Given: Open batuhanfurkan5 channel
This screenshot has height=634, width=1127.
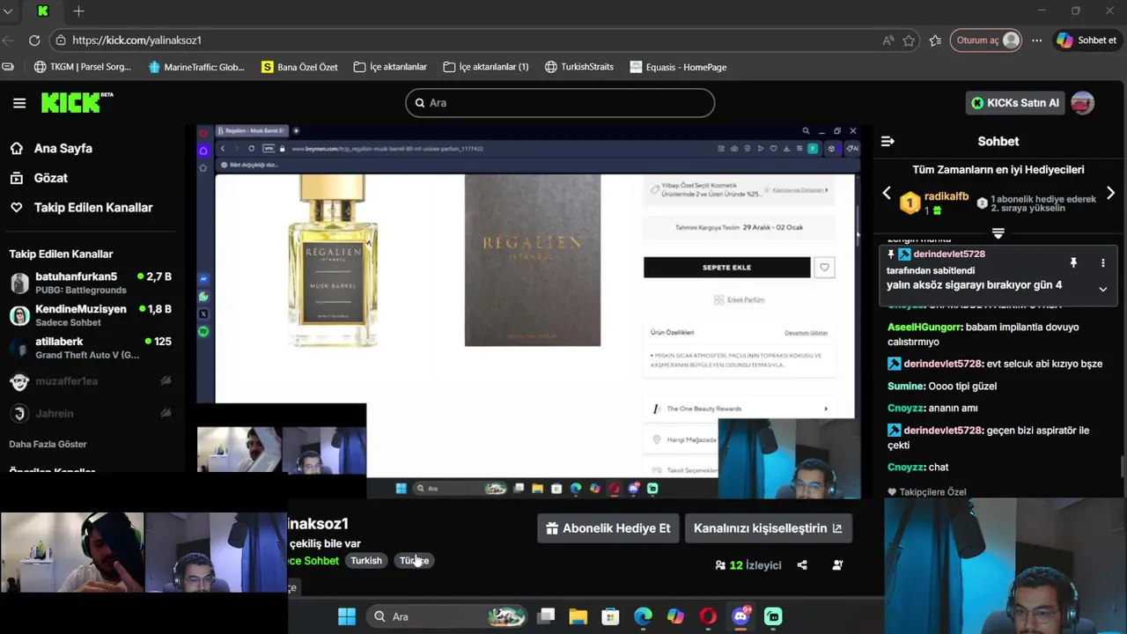Looking at the screenshot, I should [91, 283].
